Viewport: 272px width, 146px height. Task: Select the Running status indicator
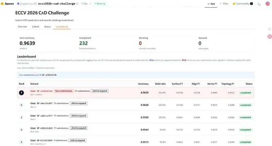100,4
